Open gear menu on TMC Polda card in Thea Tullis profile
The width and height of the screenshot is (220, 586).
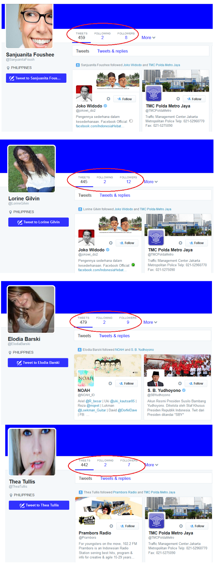[181, 526]
